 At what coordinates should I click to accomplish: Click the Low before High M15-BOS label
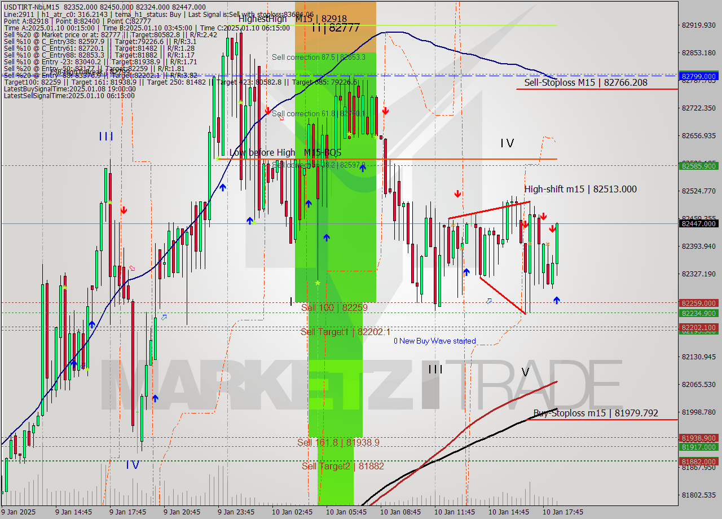[285, 152]
